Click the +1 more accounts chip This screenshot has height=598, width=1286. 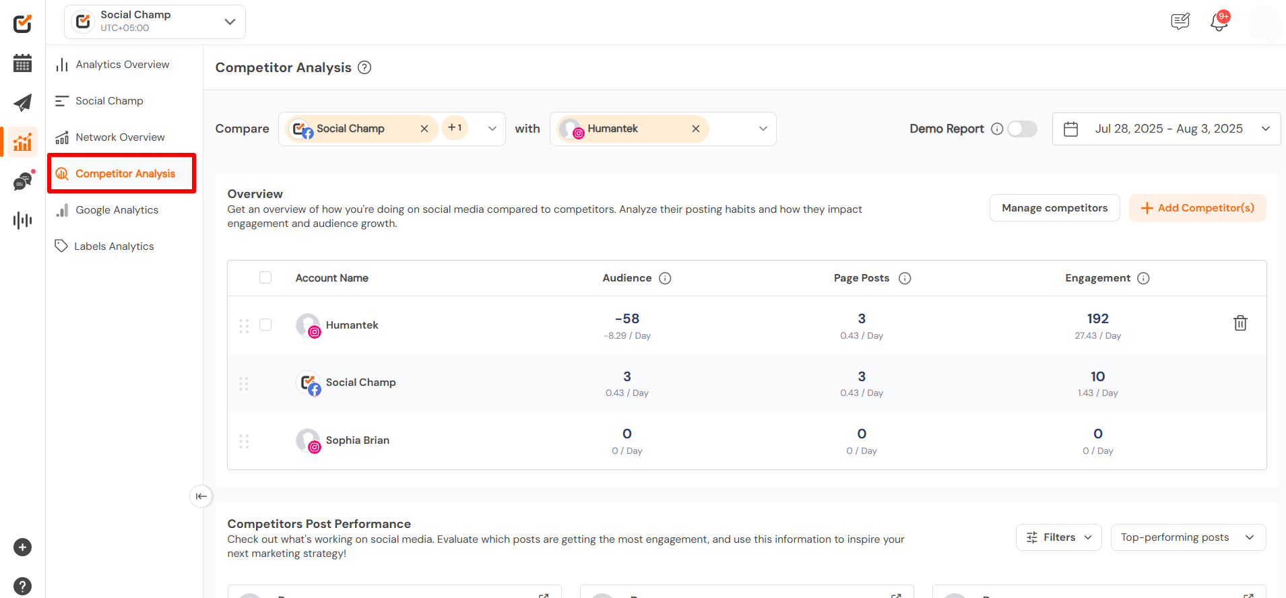(x=455, y=128)
